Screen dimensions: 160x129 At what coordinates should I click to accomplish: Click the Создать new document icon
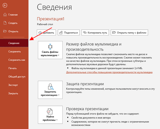5,23
